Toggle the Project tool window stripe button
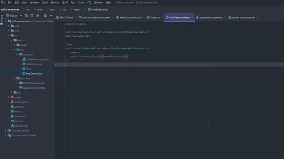This screenshot has height=159, width=284. click(x=2, y=20)
